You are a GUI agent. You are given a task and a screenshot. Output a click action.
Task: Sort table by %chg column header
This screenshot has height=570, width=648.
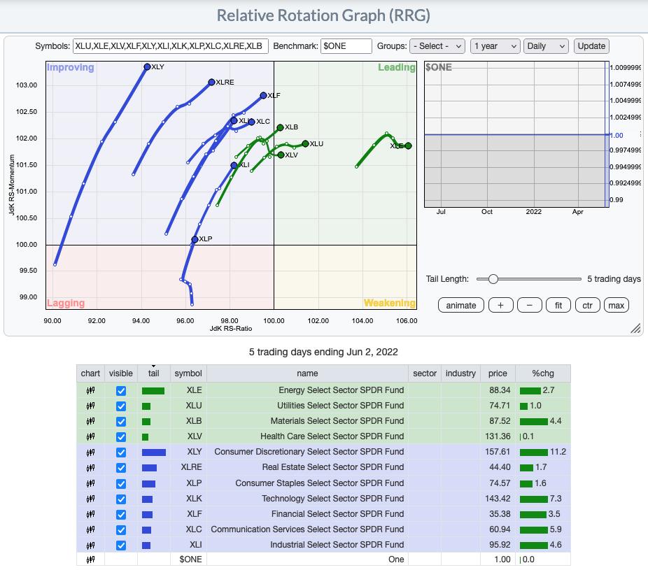(x=542, y=373)
